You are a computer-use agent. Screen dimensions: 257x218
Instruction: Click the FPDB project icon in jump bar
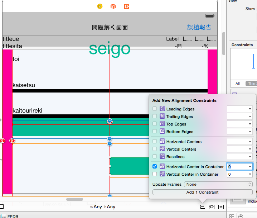tap(3, 216)
